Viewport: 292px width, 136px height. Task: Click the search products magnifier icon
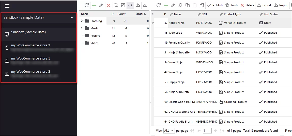click(x=180, y=5)
